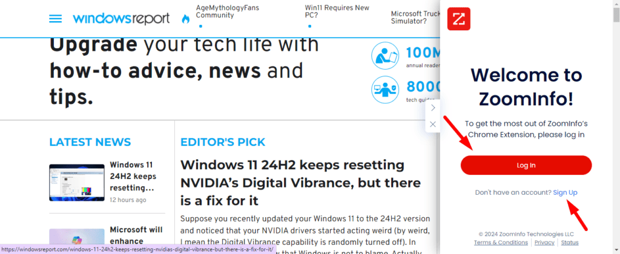Click the Sign Up link
The height and width of the screenshot is (254, 620).
(x=565, y=192)
